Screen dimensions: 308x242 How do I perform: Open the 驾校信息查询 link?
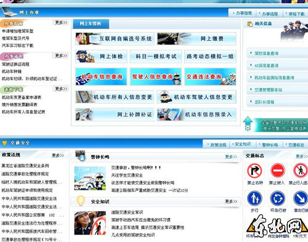click(x=266, y=54)
